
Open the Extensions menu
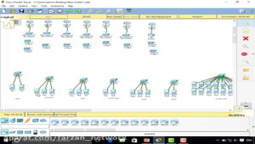(55, 6)
